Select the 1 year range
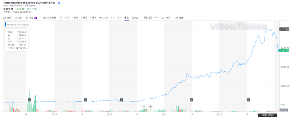 pos(113,18)
